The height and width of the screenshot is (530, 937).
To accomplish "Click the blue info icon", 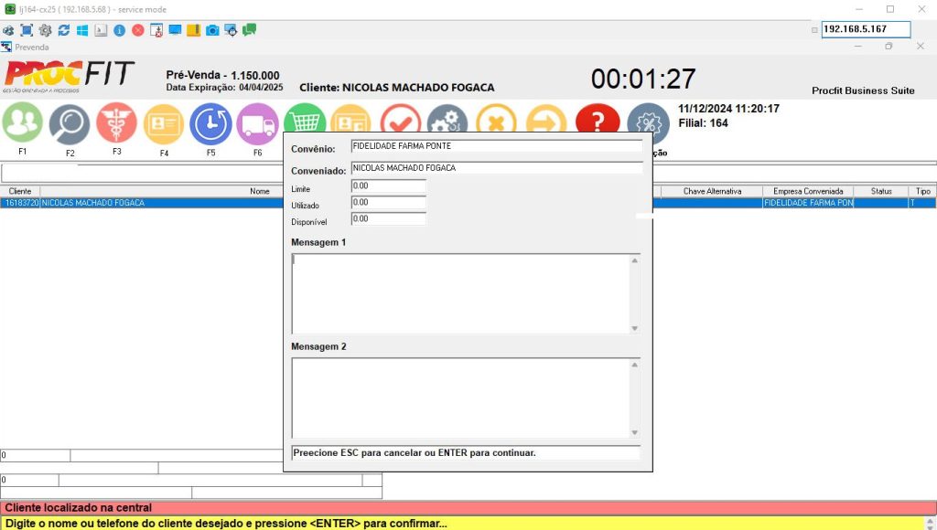I will coord(120,30).
